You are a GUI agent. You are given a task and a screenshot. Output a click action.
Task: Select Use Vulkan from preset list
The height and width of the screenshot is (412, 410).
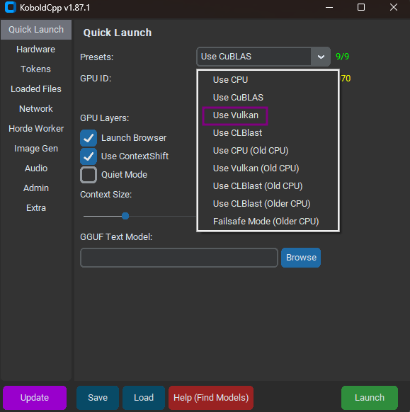pyautogui.click(x=236, y=115)
